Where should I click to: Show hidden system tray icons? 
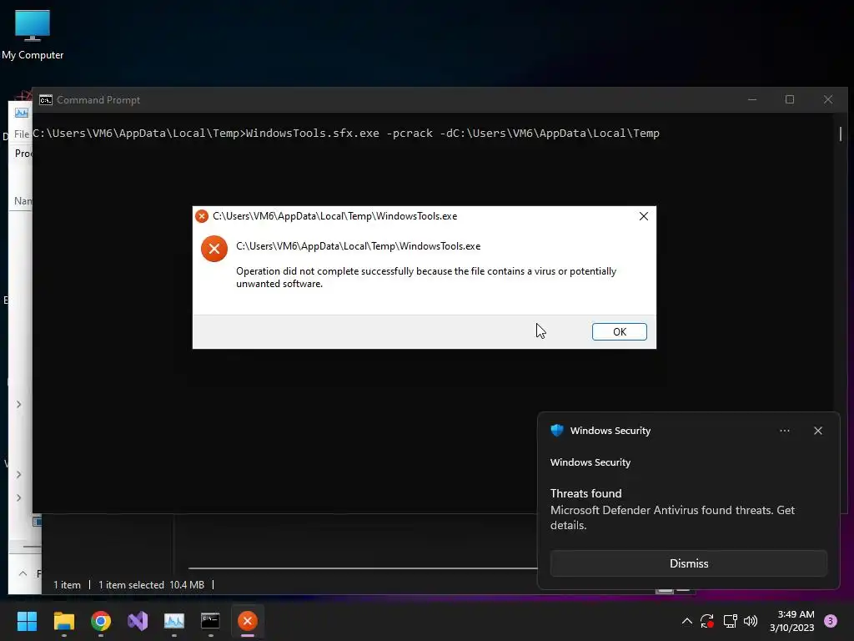[x=687, y=621]
